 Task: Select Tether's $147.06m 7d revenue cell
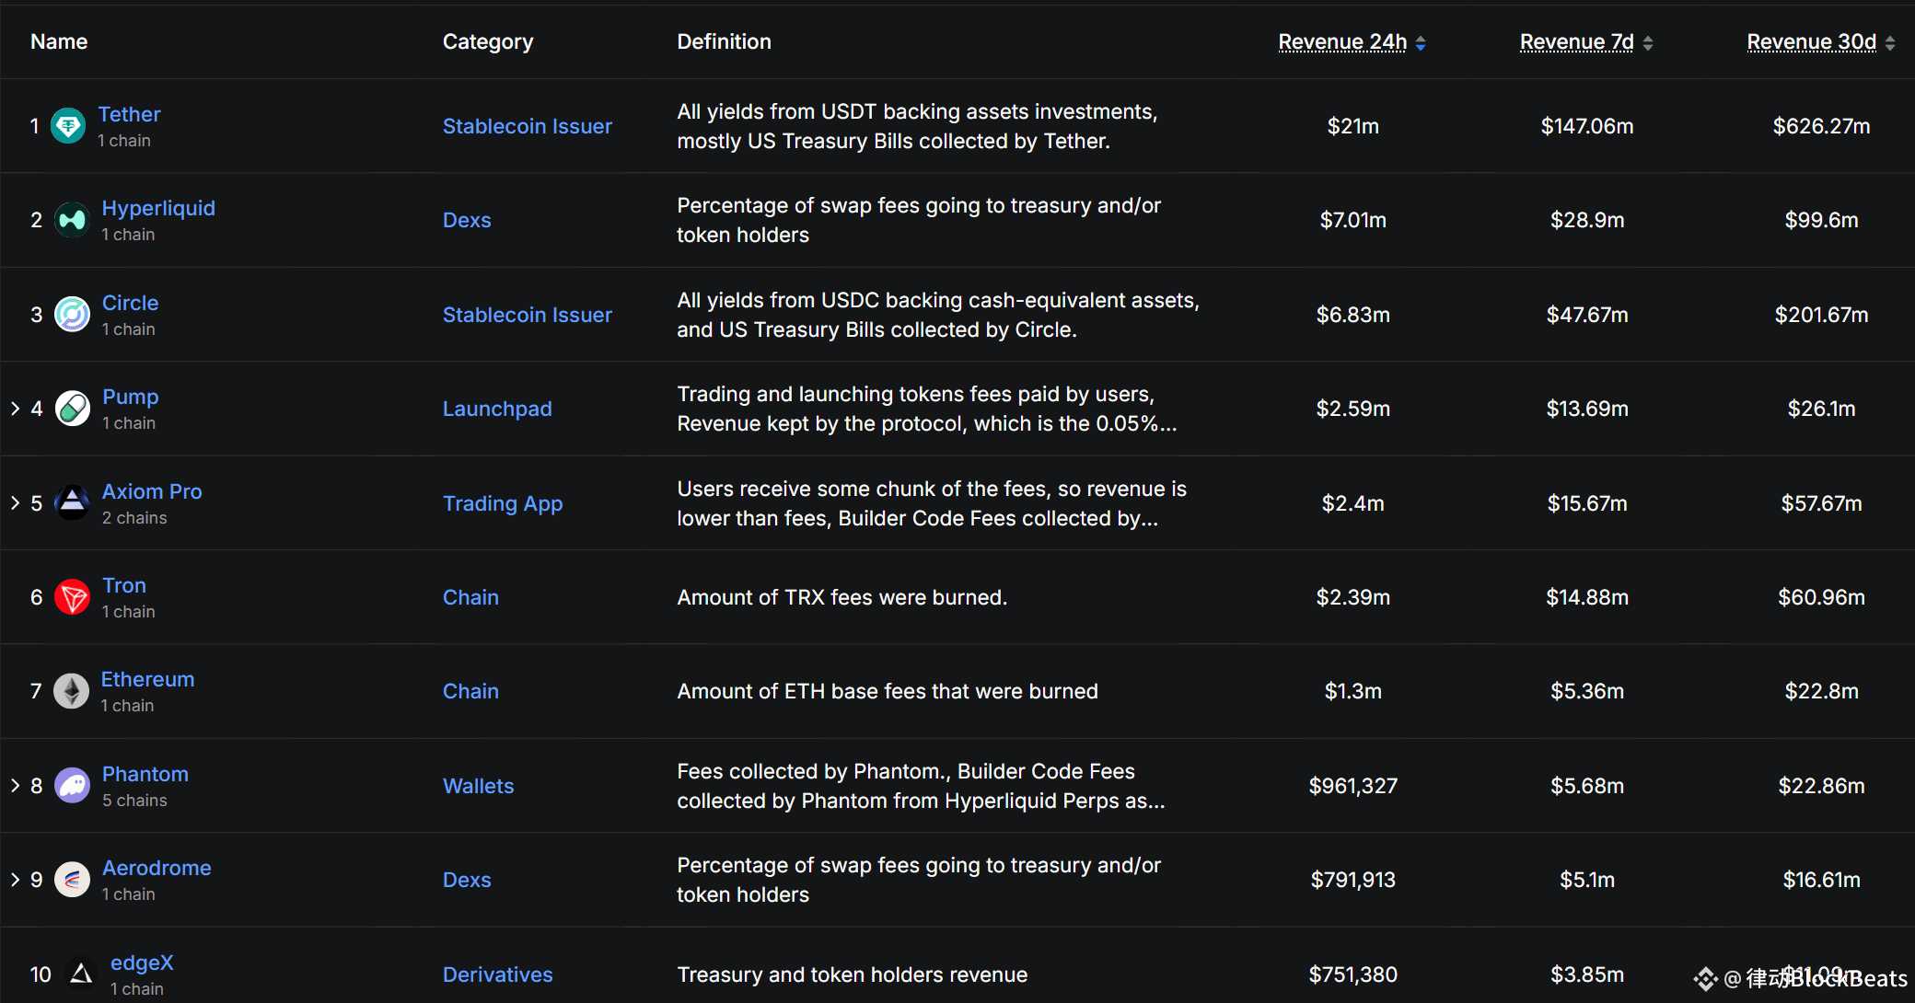(1587, 126)
